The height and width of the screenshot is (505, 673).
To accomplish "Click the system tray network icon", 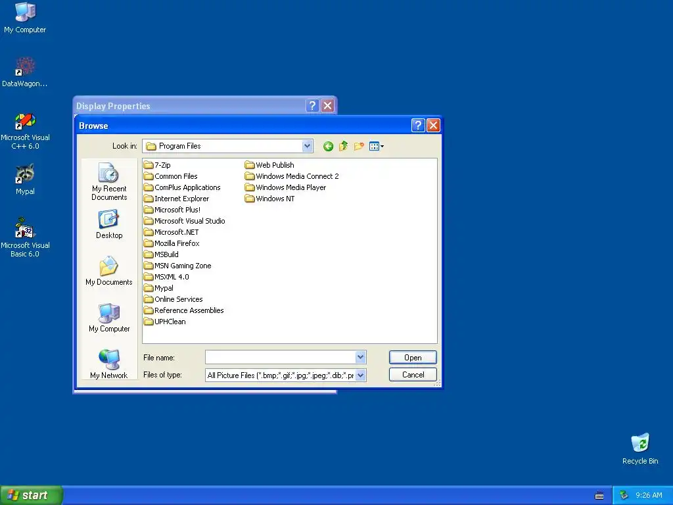I will (624, 496).
